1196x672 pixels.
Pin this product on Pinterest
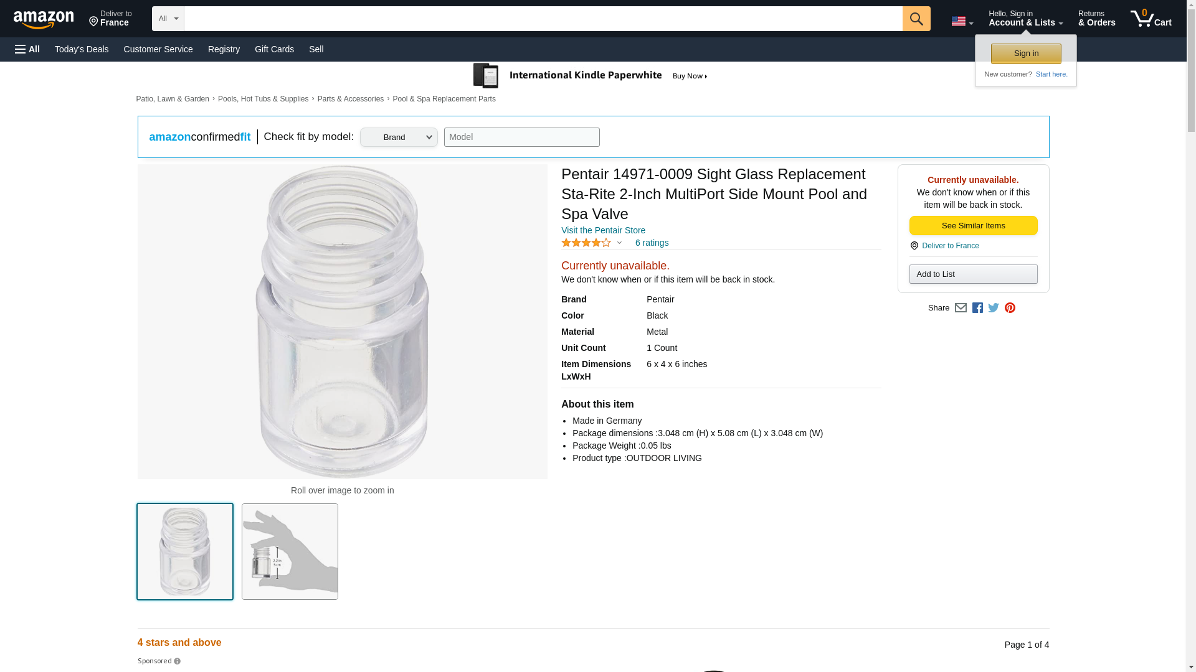[1010, 308]
